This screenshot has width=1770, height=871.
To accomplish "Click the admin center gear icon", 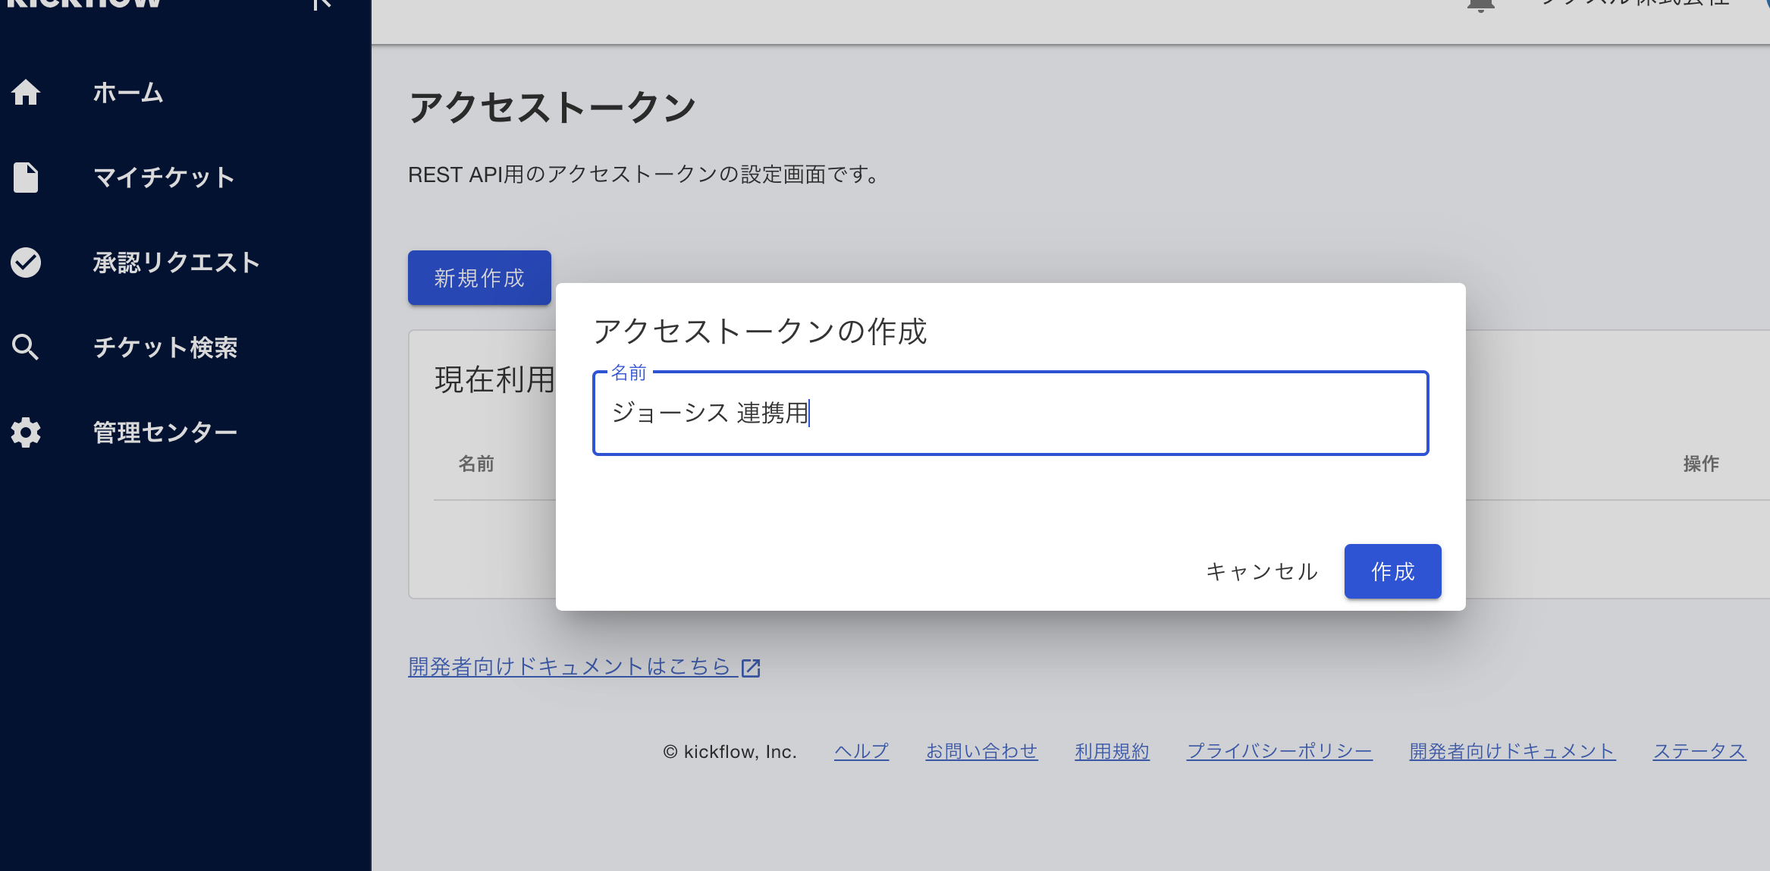I will (26, 432).
